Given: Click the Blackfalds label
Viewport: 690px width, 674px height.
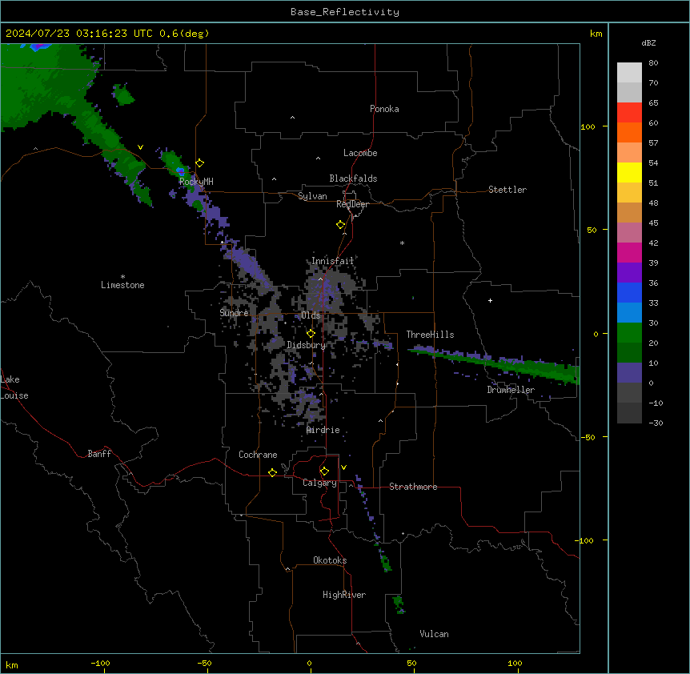Looking at the screenshot, I should 353,179.
